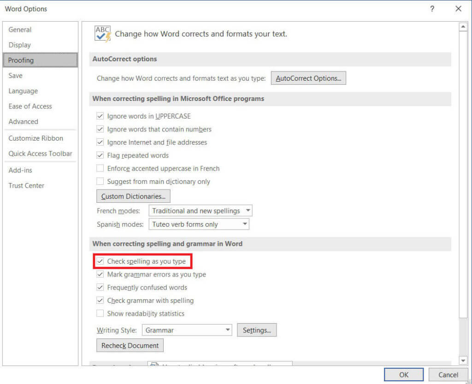Select the Proofing category
The height and width of the screenshot is (384, 472).
(41, 60)
